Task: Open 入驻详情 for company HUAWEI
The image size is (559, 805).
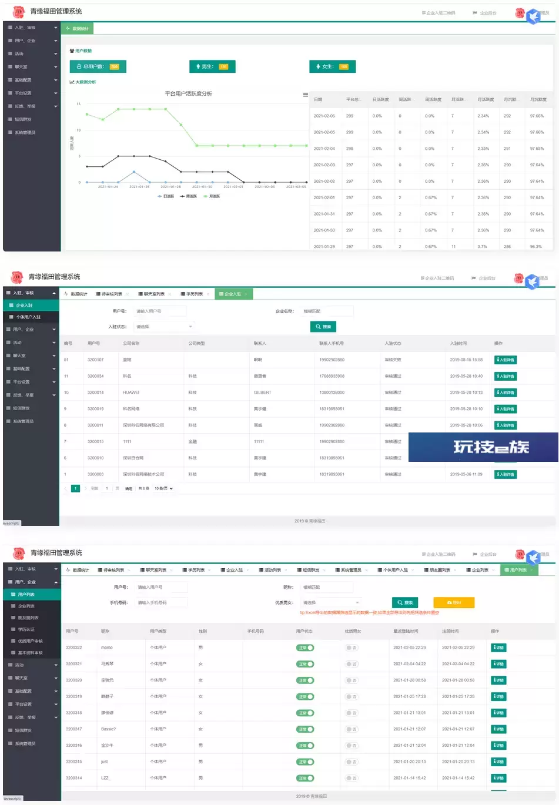Action: coord(506,393)
